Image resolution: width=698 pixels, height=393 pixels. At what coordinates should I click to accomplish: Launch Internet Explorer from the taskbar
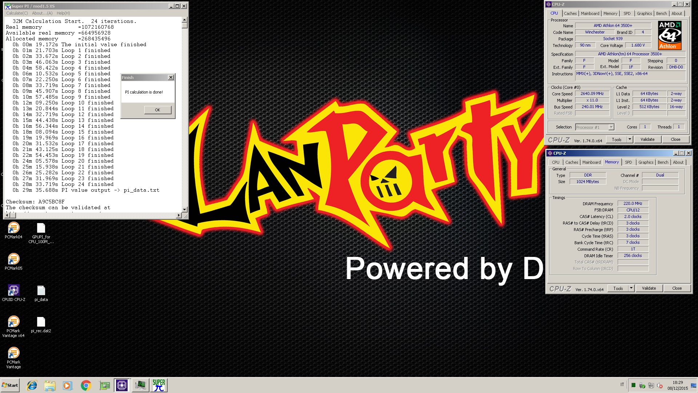tap(32, 385)
